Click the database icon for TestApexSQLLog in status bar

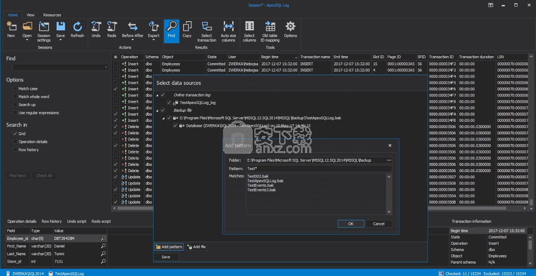[x=51, y=274]
